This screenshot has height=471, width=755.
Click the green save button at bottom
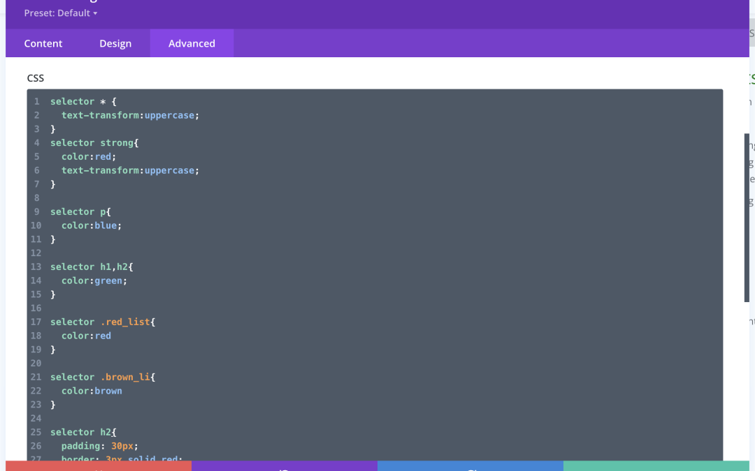point(656,466)
